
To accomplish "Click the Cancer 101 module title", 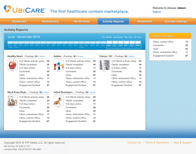I will click(106, 56).
